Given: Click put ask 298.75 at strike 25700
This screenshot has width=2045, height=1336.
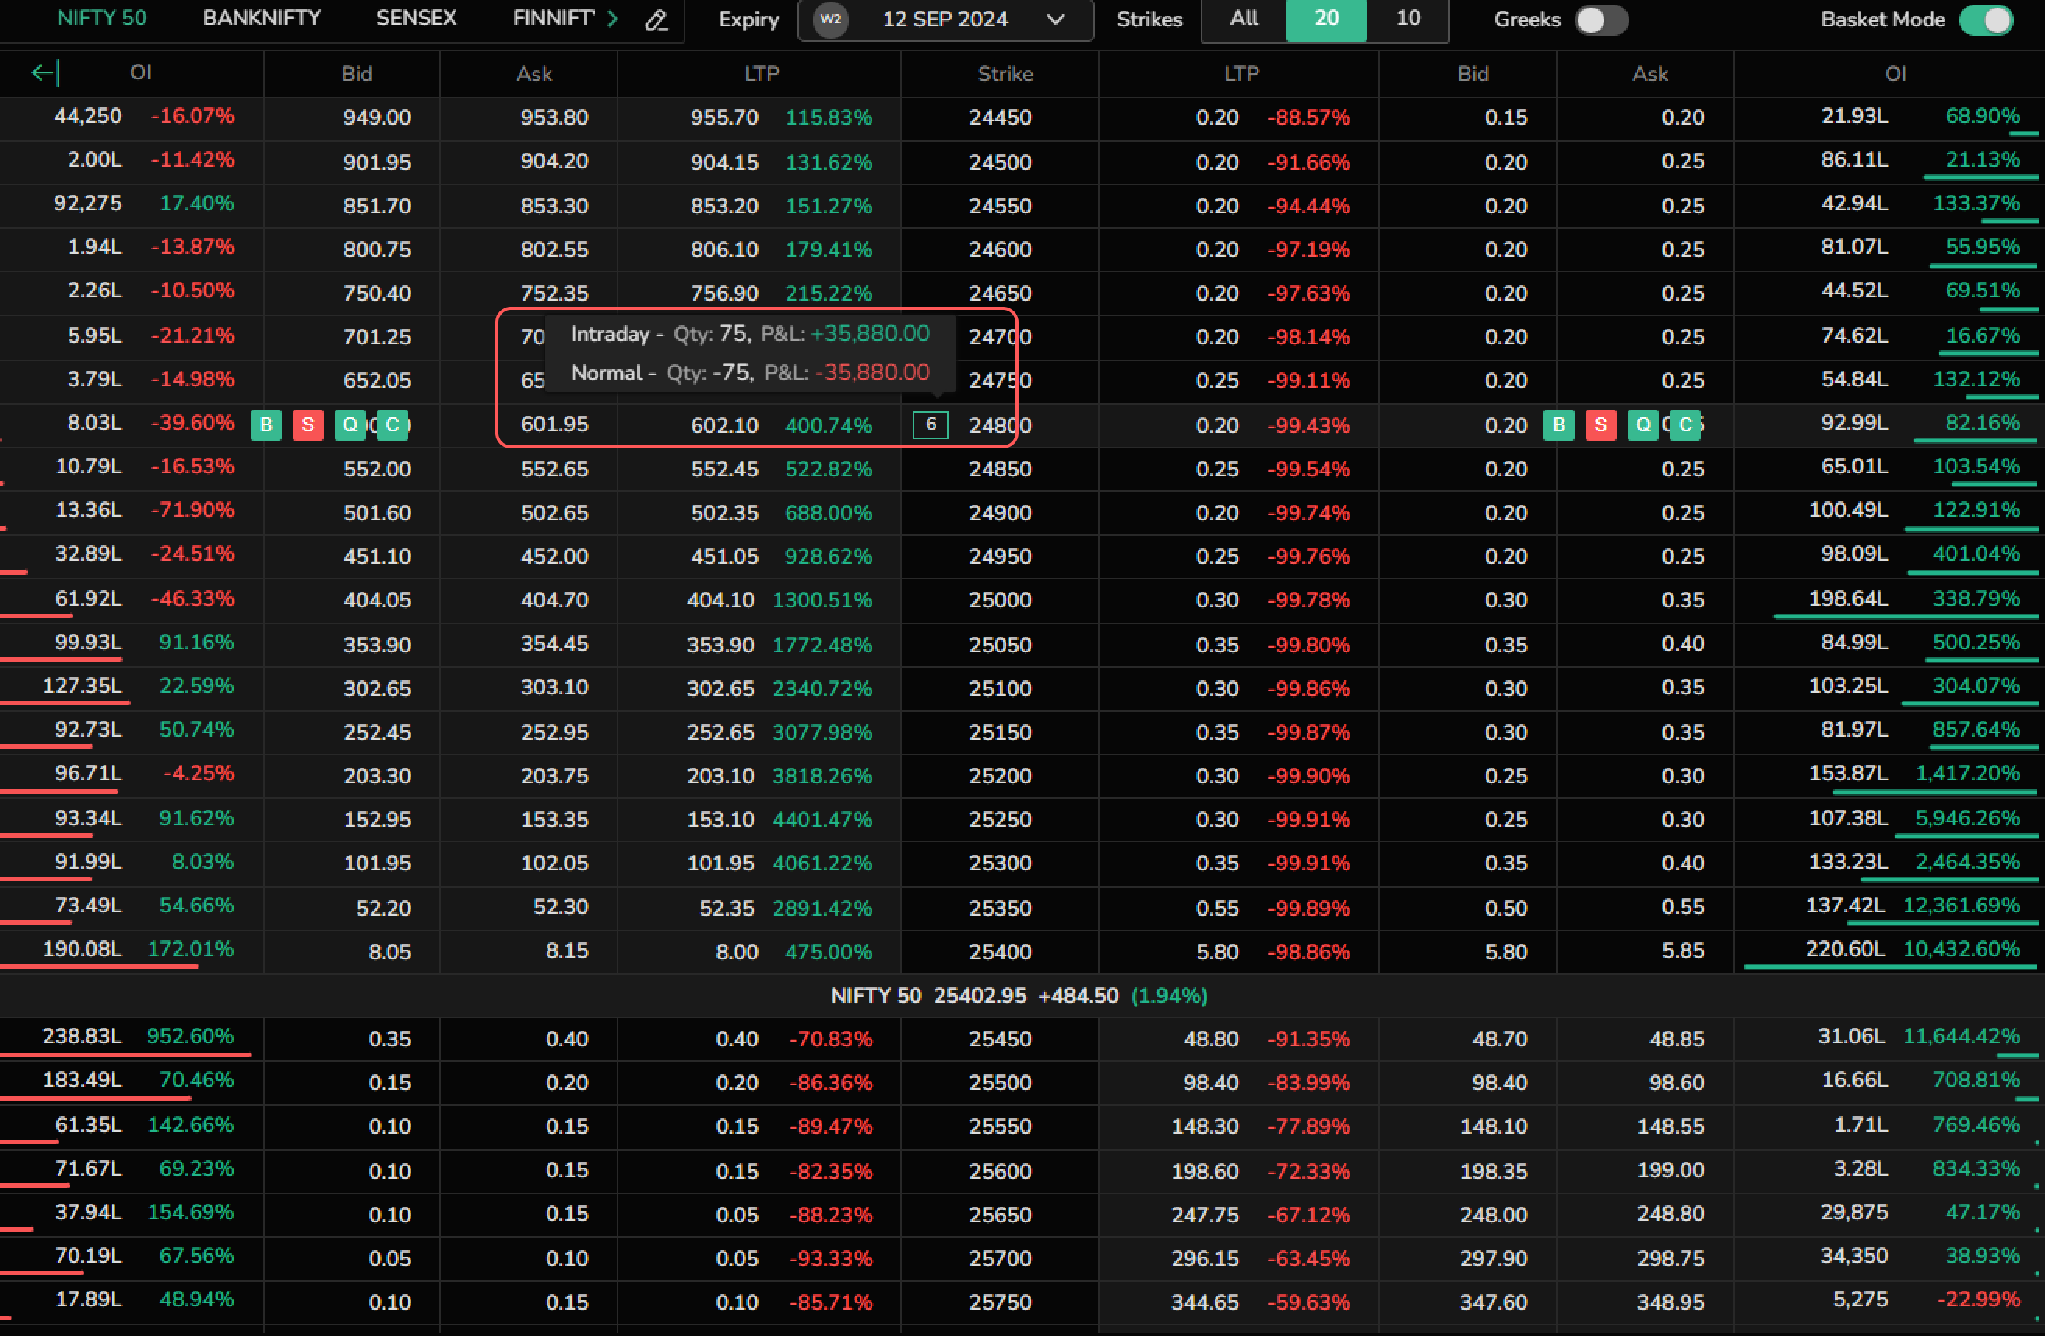Looking at the screenshot, I should [x=1670, y=1258].
